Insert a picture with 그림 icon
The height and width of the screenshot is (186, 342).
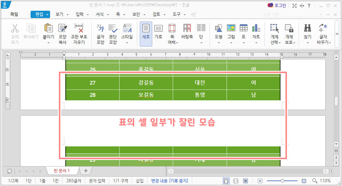231,28
